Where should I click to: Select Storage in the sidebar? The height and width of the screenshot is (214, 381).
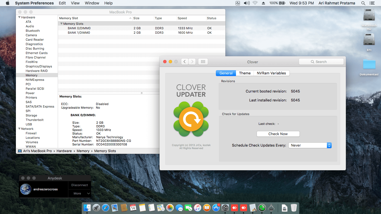point(31,115)
